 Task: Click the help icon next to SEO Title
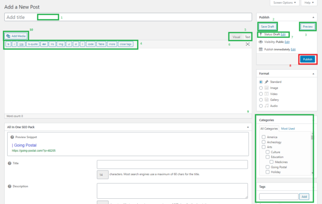tap(9, 163)
